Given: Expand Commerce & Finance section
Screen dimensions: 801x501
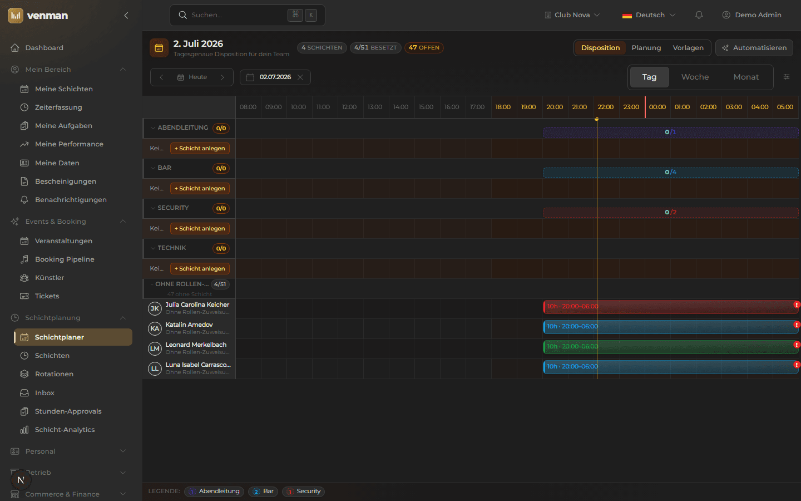Looking at the screenshot, I should (x=123, y=494).
